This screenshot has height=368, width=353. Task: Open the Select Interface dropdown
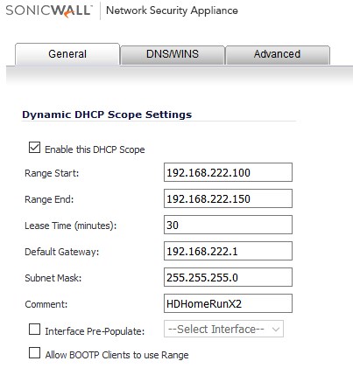coord(223,329)
